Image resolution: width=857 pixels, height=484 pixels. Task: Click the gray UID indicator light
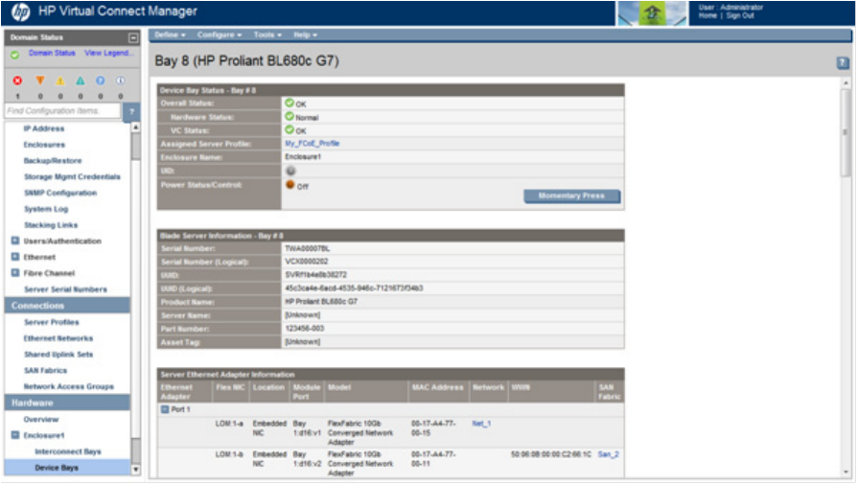(x=290, y=171)
